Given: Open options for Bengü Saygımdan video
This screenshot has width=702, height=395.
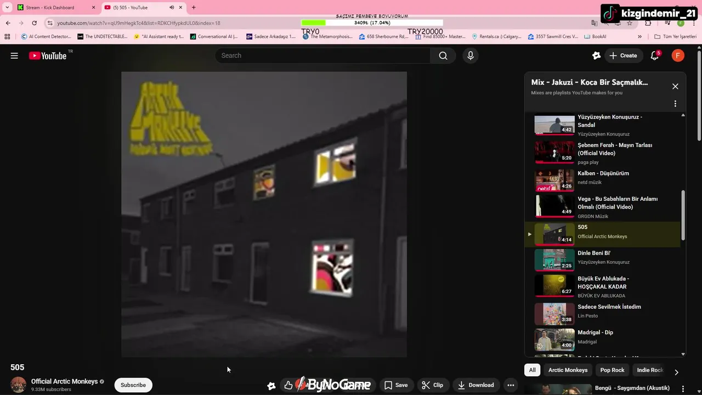Looking at the screenshot, I should 683,388.
